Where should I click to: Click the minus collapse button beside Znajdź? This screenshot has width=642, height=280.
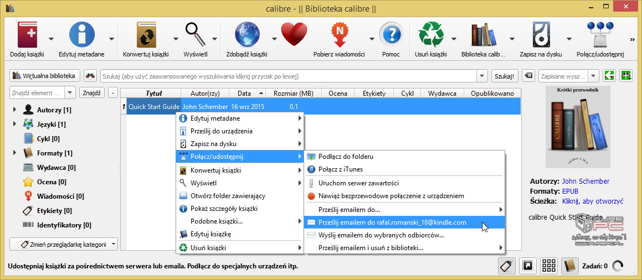pos(114,93)
